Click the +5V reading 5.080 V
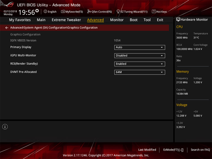 [x=198, y=116]
